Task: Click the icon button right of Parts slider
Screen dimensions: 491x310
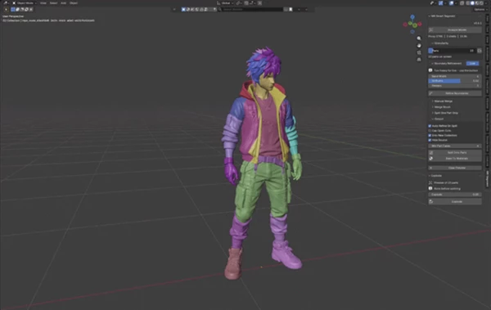Action: coord(479,51)
